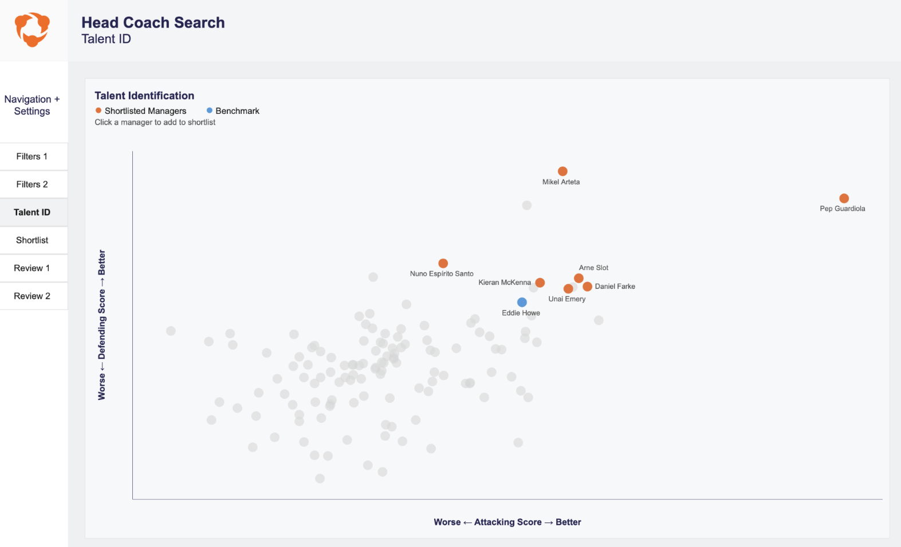The height and width of the screenshot is (547, 901).
Task: Click the Pep Guardiola data point
Action: 844,199
